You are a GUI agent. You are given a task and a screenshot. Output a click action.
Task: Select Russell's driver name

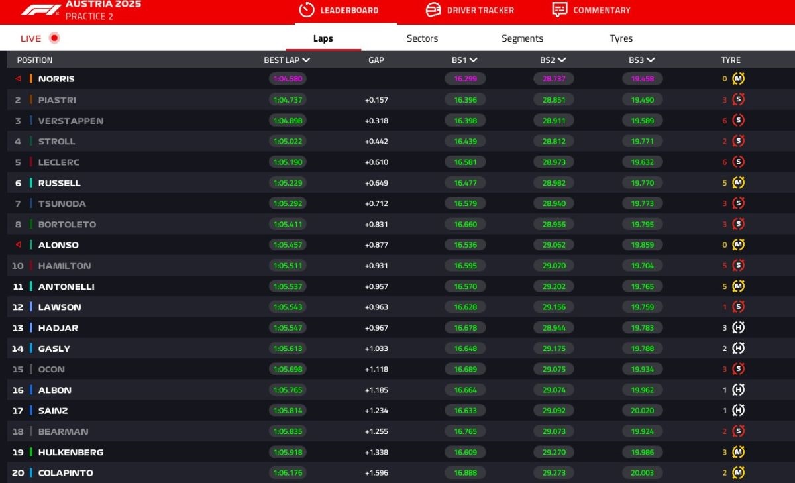click(x=59, y=183)
